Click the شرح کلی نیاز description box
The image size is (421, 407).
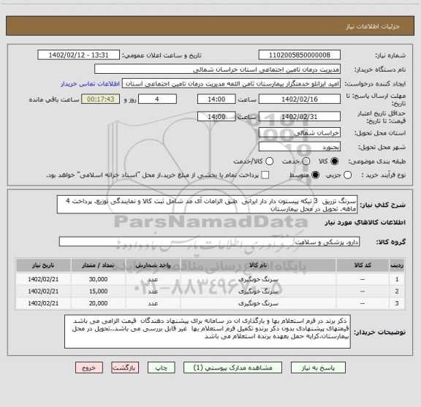pos(208,205)
